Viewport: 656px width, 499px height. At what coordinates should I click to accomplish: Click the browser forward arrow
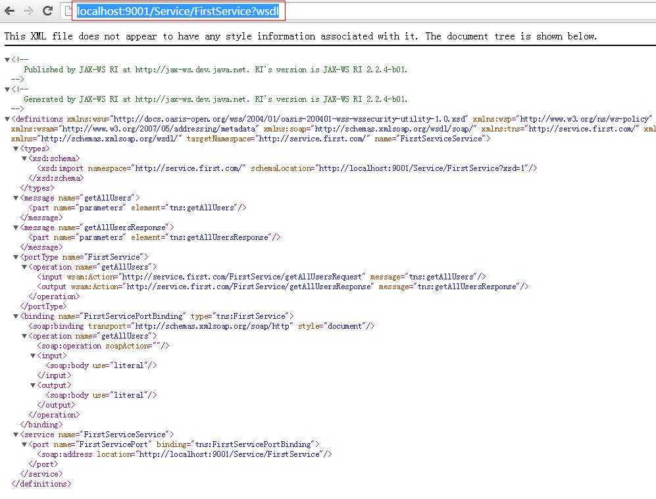click(x=28, y=11)
